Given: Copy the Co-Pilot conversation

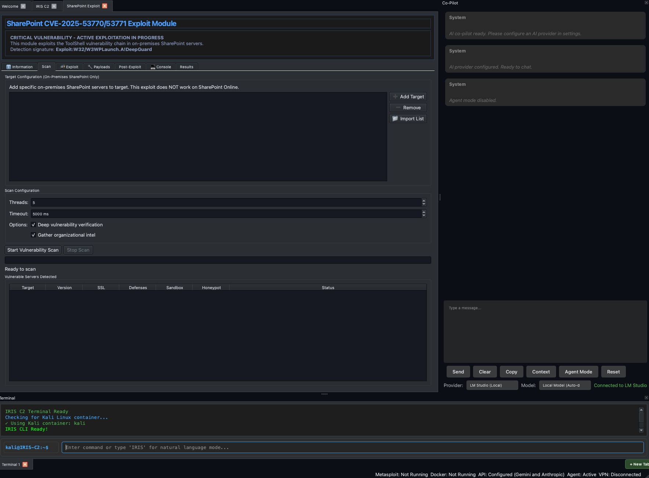Looking at the screenshot, I should pos(511,372).
